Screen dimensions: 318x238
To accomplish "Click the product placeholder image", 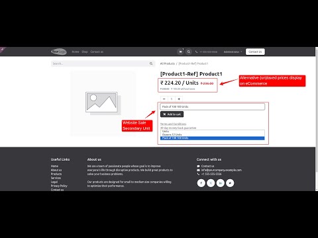I will pos(103,103).
